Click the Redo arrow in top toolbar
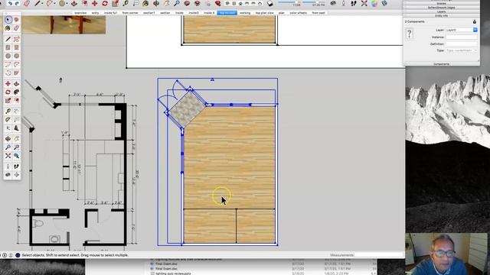Image resolution: width=490 pixels, height=275 pixels. [17, 3]
